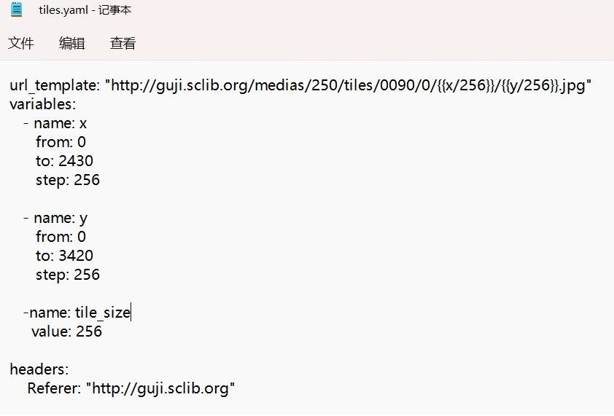The width and height of the screenshot is (614, 416).
Task: Open the 文件 menu
Action: (x=21, y=43)
